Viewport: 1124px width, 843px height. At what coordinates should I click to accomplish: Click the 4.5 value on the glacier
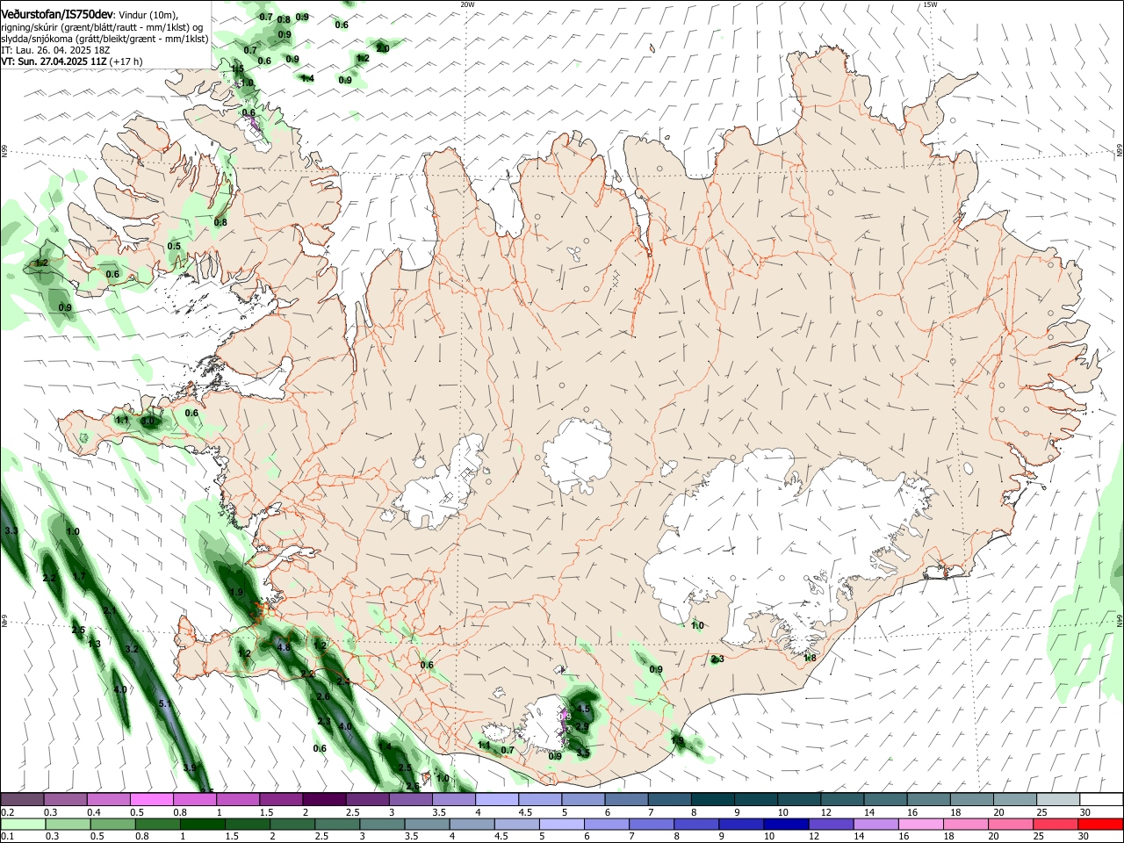583,709
